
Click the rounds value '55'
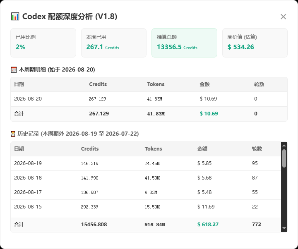[x=255, y=192]
